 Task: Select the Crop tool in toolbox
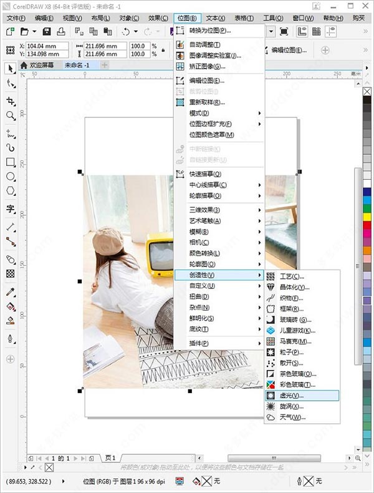coord(11,101)
